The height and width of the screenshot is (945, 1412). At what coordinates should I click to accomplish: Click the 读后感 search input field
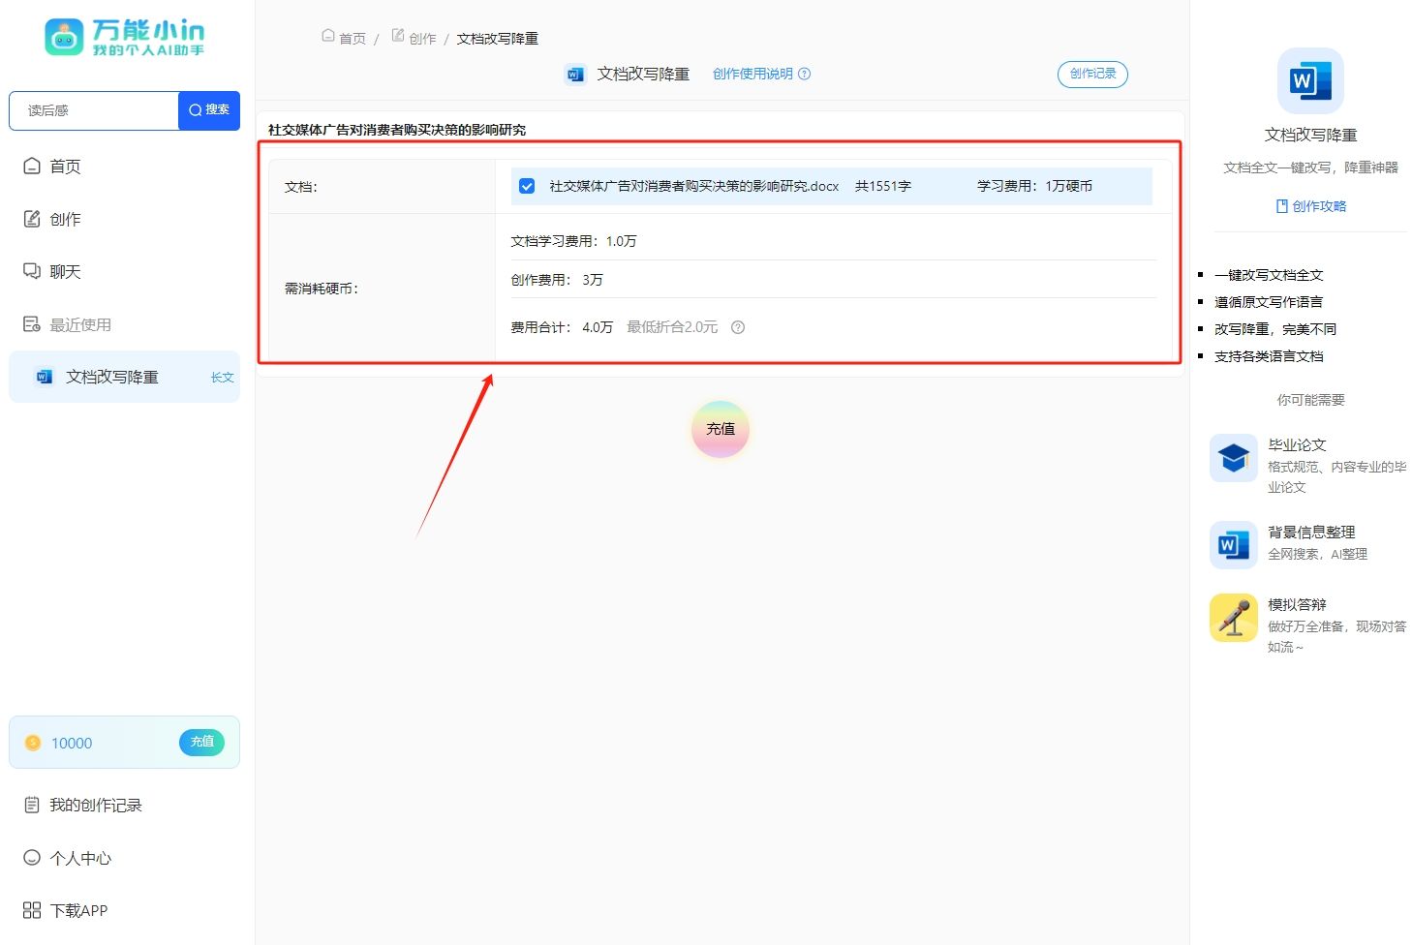[94, 110]
